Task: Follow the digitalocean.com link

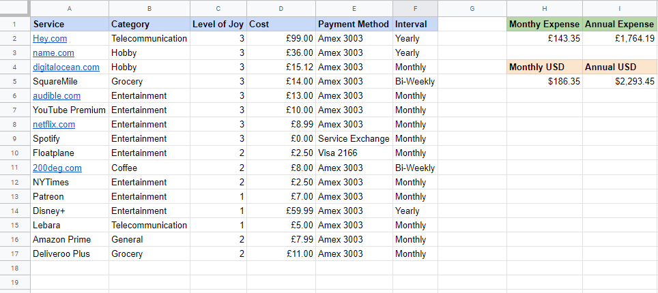Action: 66,67
